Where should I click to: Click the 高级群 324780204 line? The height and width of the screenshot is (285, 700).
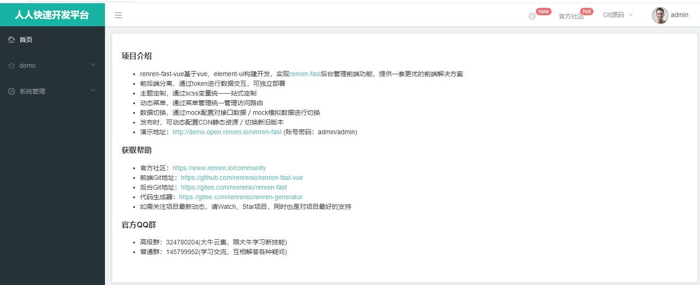pyautogui.click(x=214, y=242)
